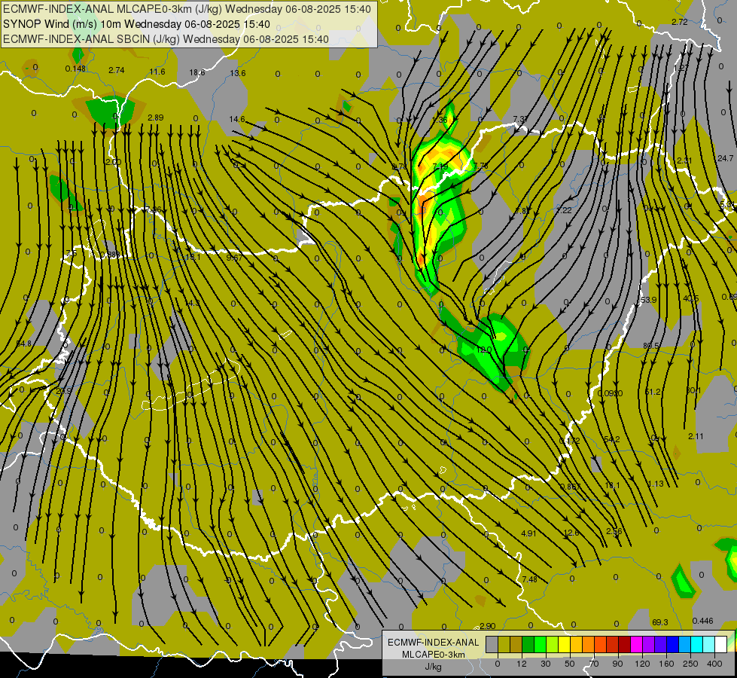Image resolution: width=737 pixels, height=678 pixels.
Task: Click the map value 2.11
Action: pos(696,436)
